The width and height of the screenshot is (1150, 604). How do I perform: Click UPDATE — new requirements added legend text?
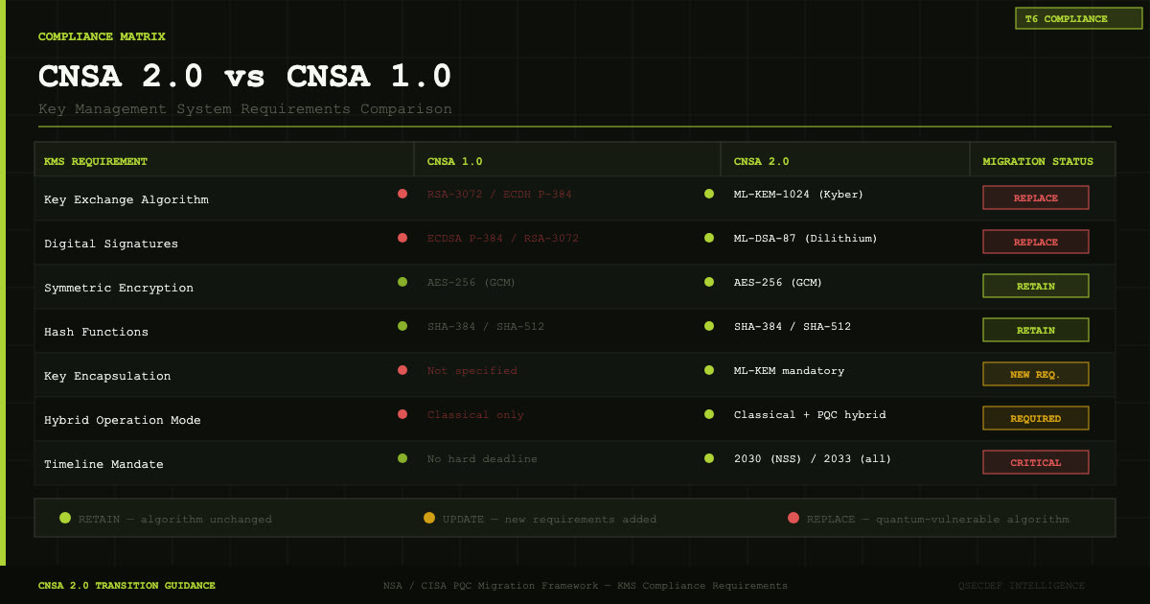coord(550,519)
